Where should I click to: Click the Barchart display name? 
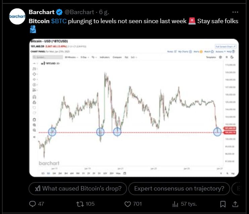pos(42,12)
